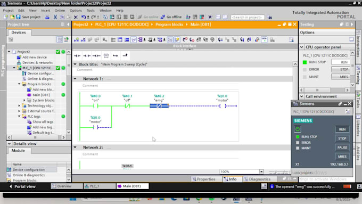362x204 pixels.
Task: Click the Split editor vertically icon
Action: [225, 17]
